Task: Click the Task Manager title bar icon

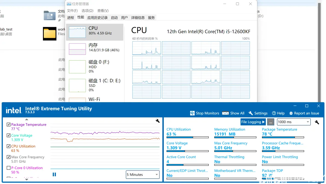Action: (69, 4)
